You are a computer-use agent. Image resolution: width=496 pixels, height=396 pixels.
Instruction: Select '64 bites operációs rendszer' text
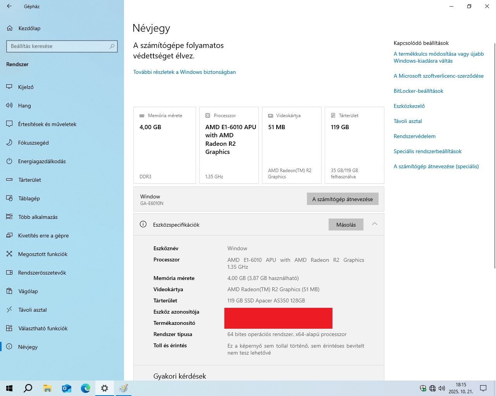pyautogui.click(x=260, y=334)
